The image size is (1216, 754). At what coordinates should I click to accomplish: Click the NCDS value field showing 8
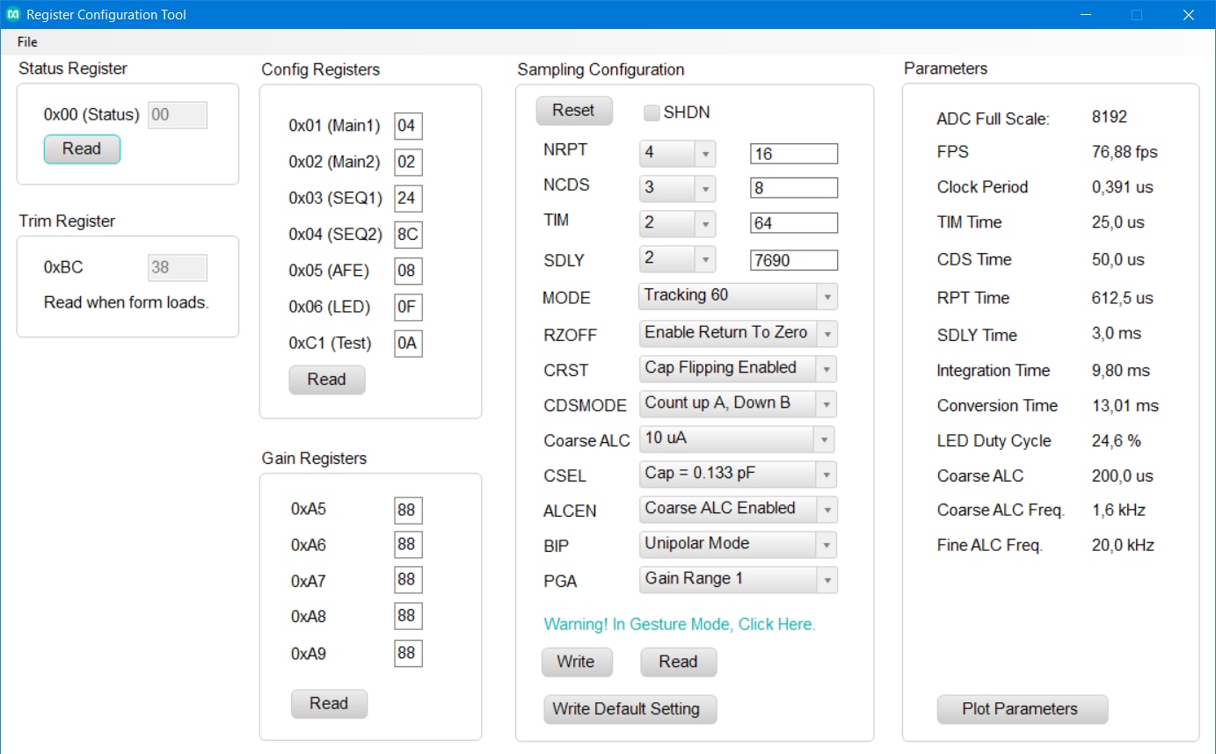coord(794,188)
